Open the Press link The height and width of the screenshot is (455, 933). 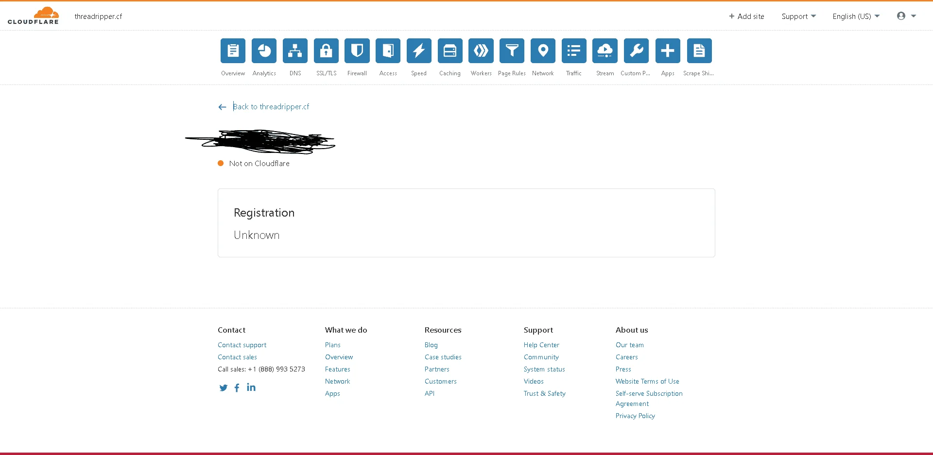pos(623,369)
